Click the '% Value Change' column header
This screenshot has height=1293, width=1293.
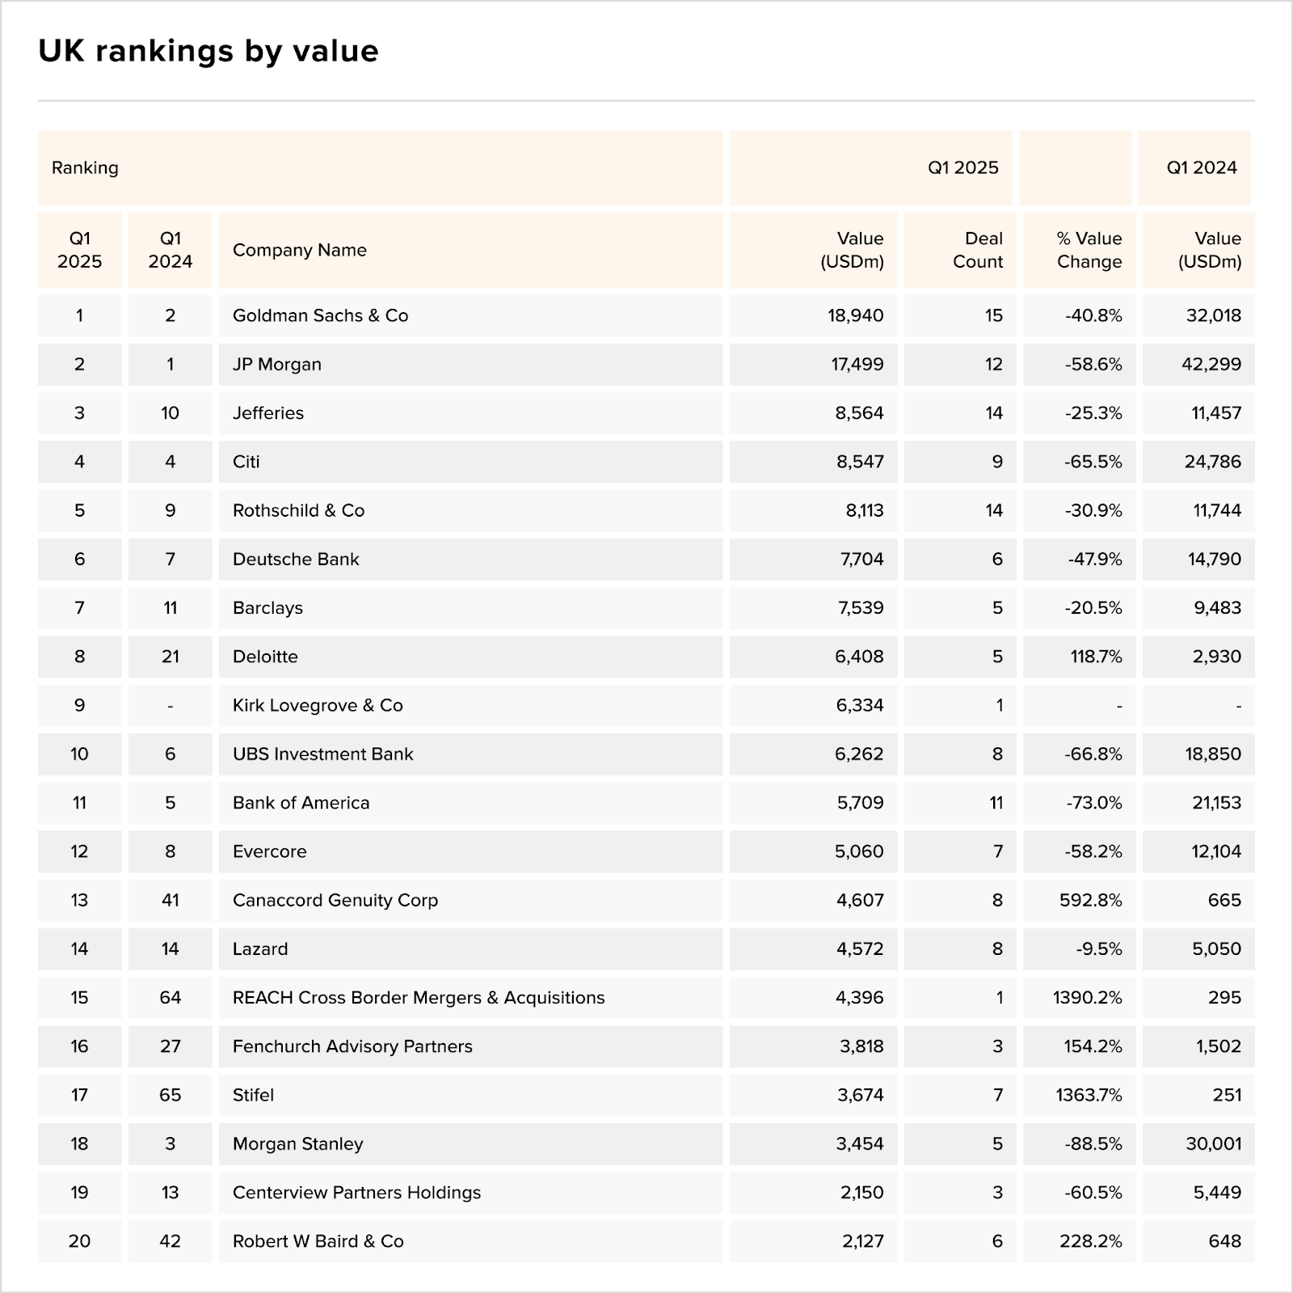(x=1089, y=250)
